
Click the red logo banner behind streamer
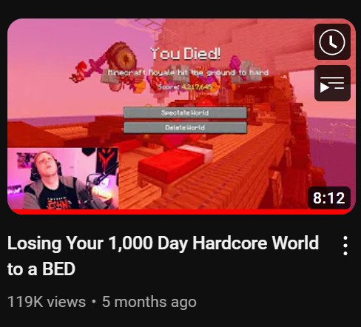click(107, 161)
